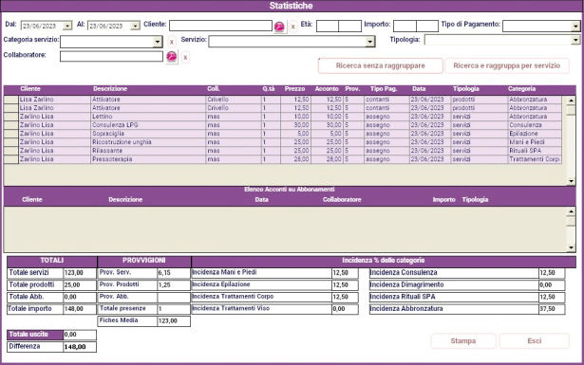Click the Stampa button
584x365 pixels.
pyautogui.click(x=463, y=341)
